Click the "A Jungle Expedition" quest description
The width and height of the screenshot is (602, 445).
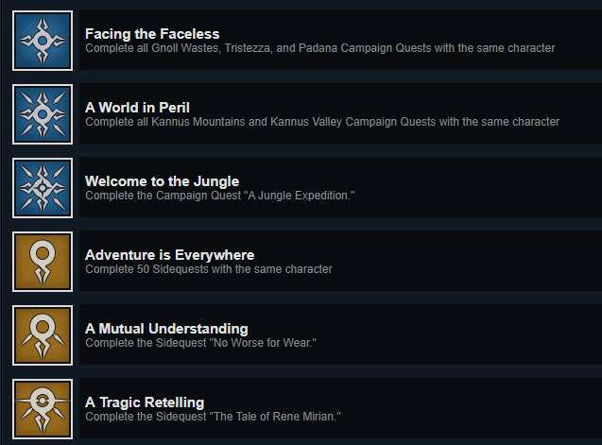(x=219, y=195)
